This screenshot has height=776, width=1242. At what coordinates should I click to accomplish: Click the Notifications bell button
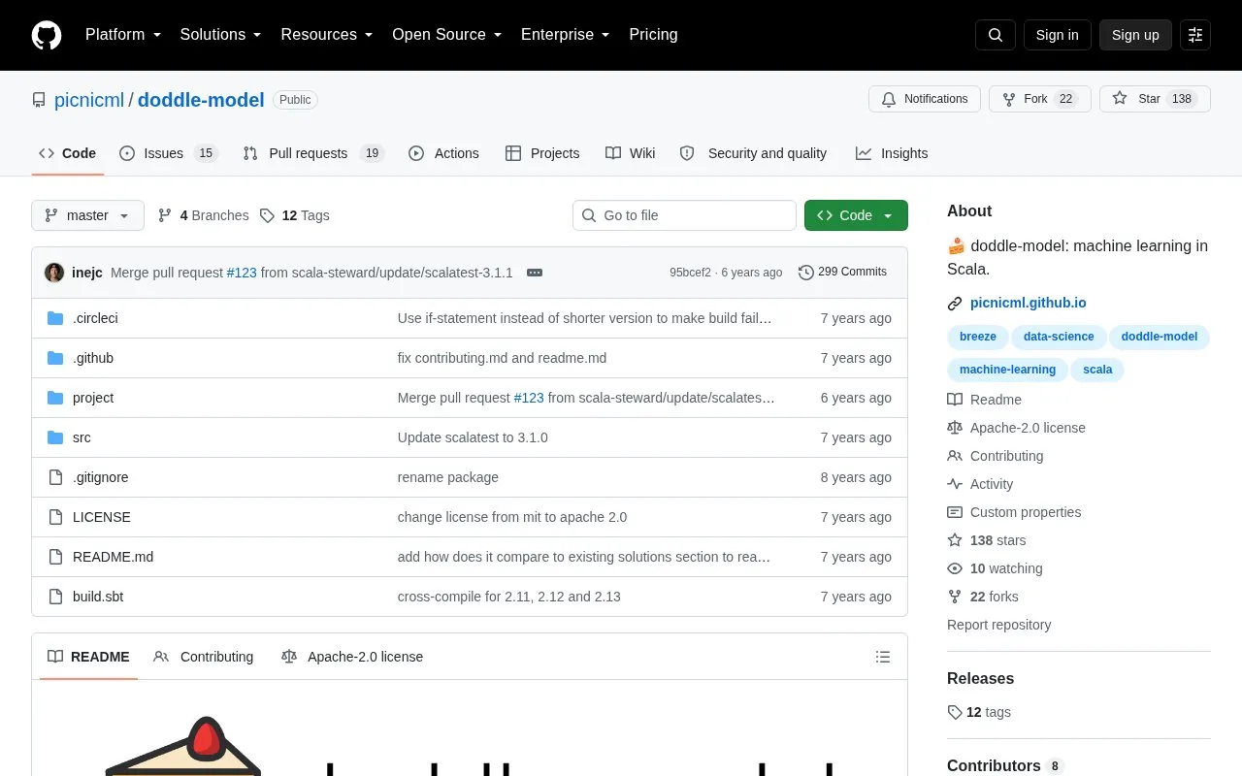pyautogui.click(x=925, y=99)
